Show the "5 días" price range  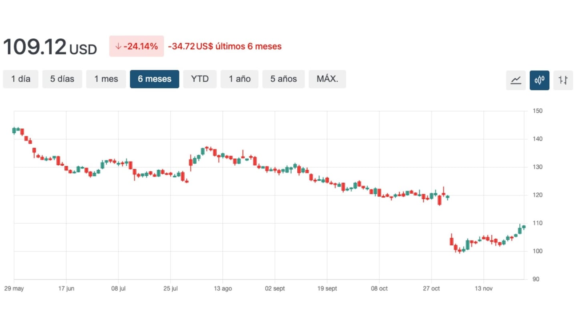62,79
